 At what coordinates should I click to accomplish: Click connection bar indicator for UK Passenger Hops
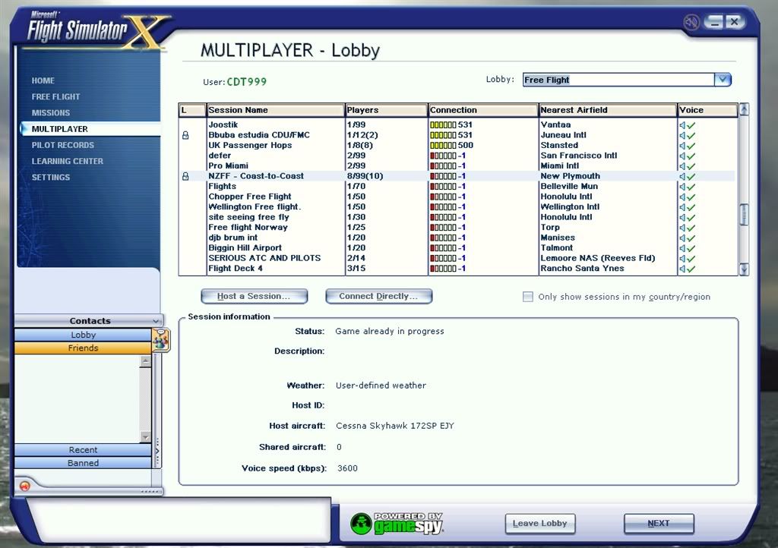pyautogui.click(x=443, y=146)
